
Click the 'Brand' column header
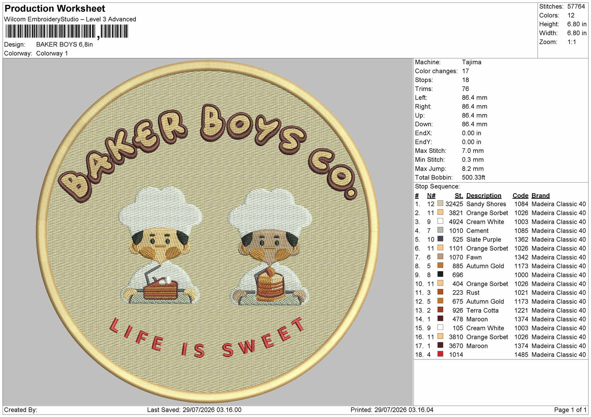541,196
